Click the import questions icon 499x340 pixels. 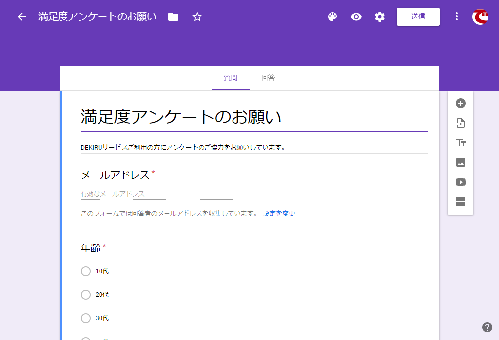[x=461, y=123]
